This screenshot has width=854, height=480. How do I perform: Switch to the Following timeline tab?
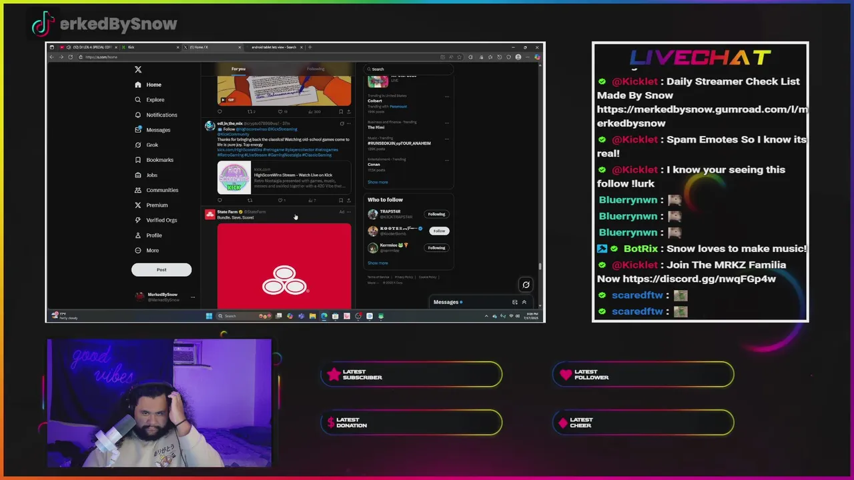[x=316, y=69]
